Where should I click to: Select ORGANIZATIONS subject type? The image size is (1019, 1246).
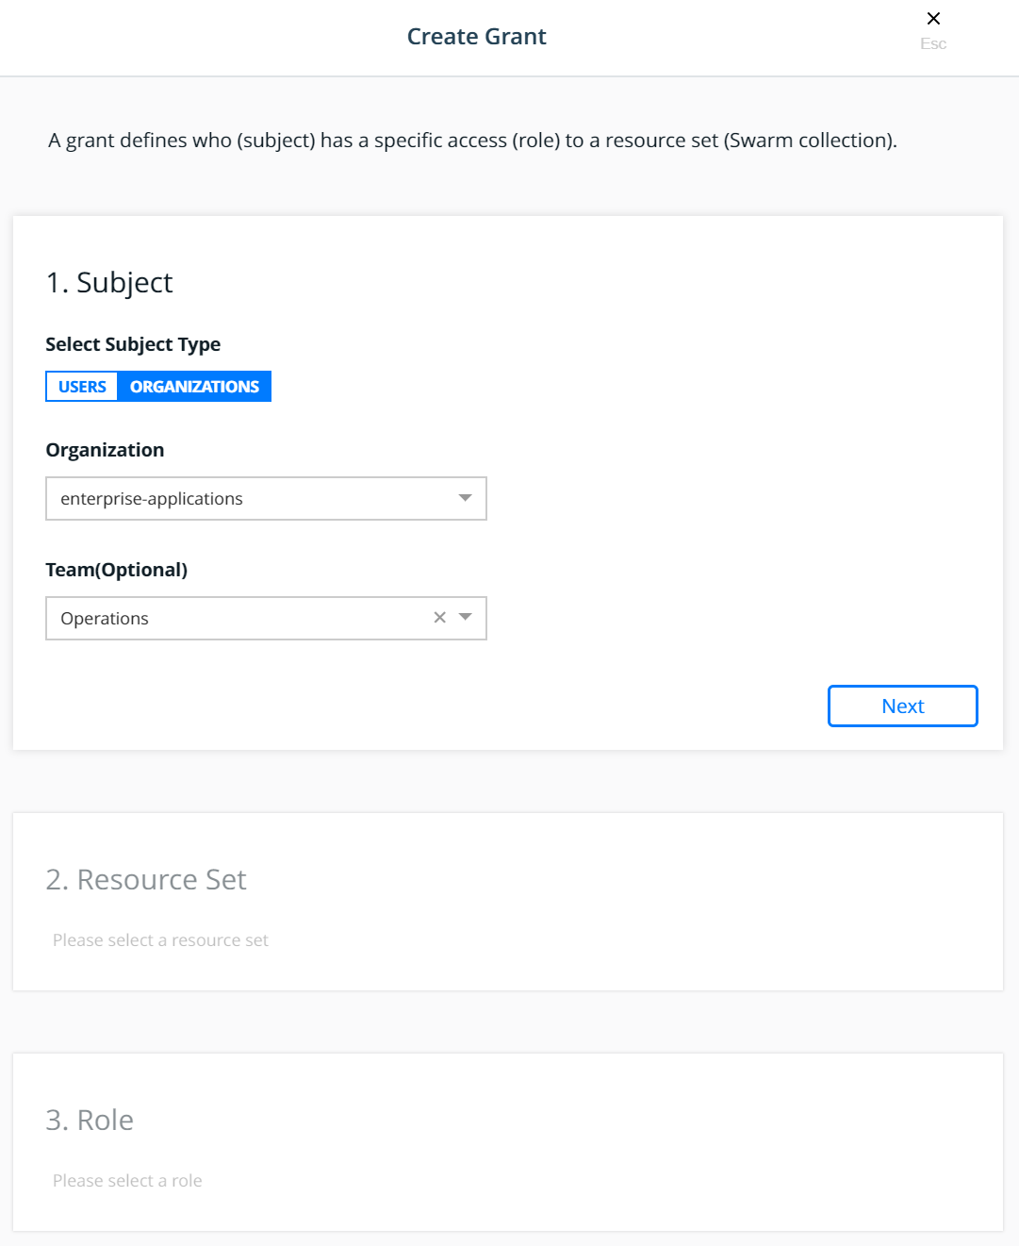click(x=194, y=387)
